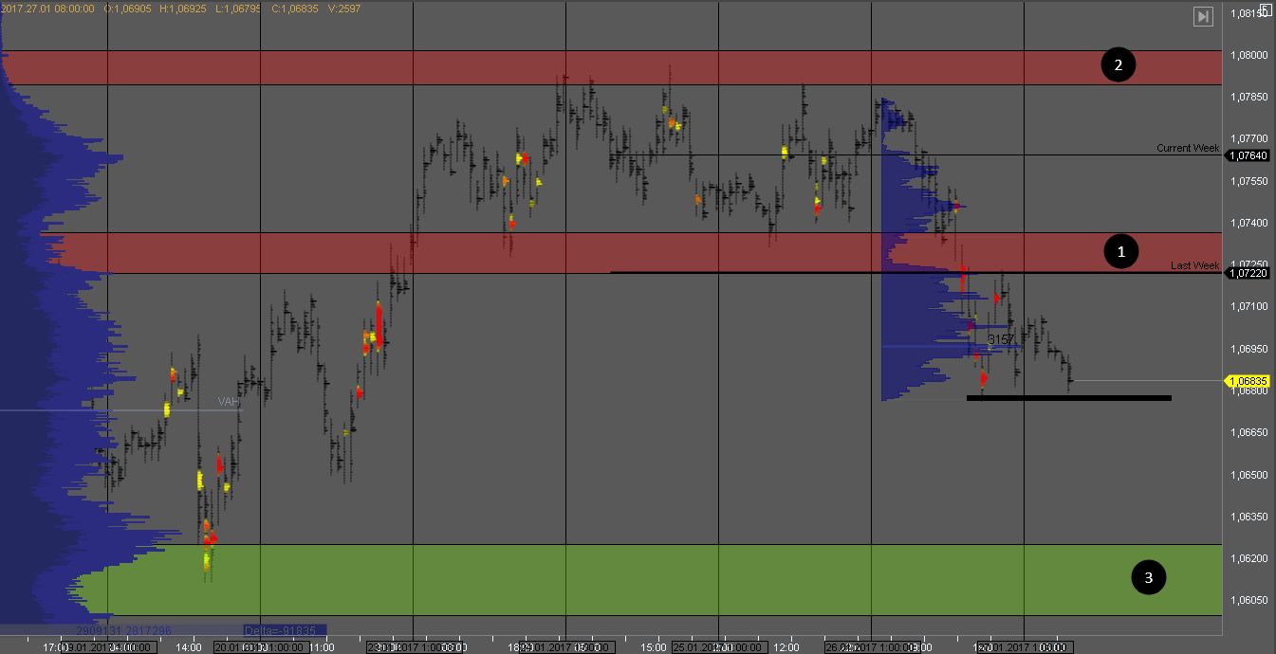1276x654 pixels.
Task: Click the scroll-to-latest-bar arrow icon
Action: point(1203,16)
